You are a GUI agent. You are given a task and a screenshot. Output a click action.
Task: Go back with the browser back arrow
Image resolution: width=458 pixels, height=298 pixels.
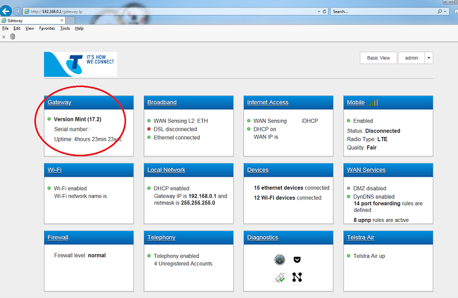[x=6, y=11]
